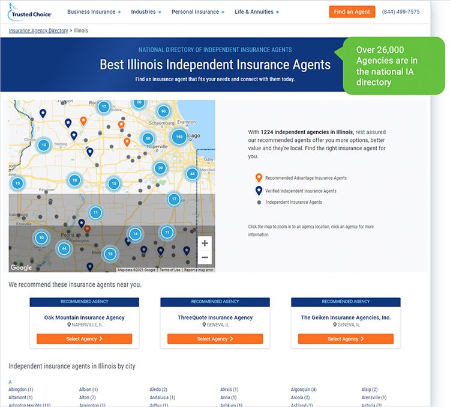Click the Find an Agent button
Viewport: 450px width, 407px height.
352,12
